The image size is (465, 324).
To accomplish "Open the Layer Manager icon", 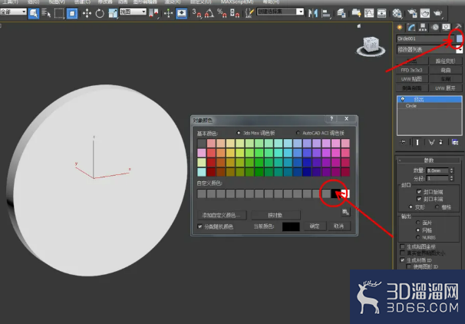I will [341, 13].
